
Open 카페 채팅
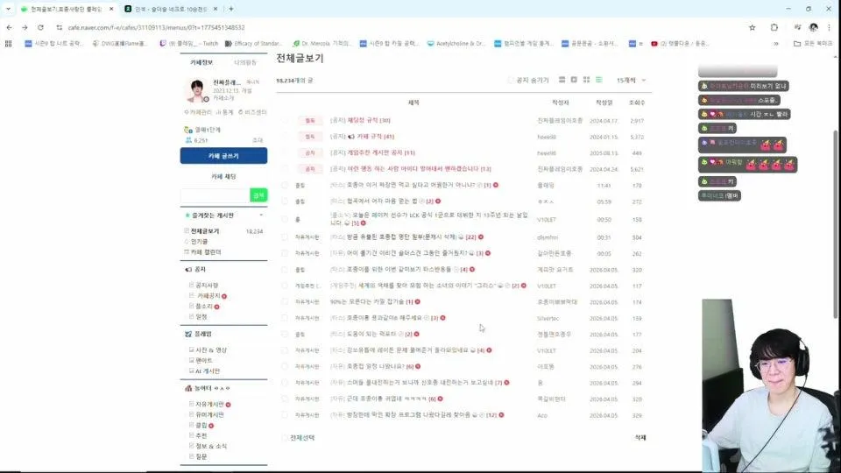223,176
